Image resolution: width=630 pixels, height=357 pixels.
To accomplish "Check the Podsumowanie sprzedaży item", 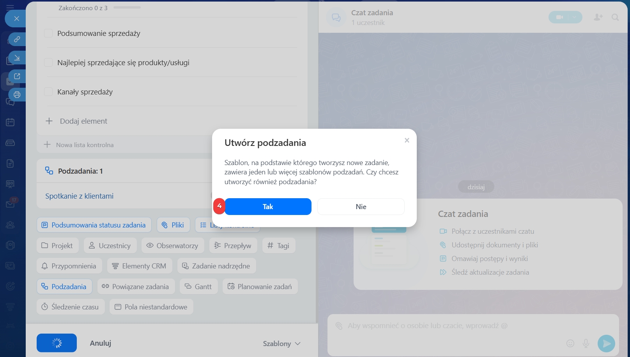I will (48, 34).
